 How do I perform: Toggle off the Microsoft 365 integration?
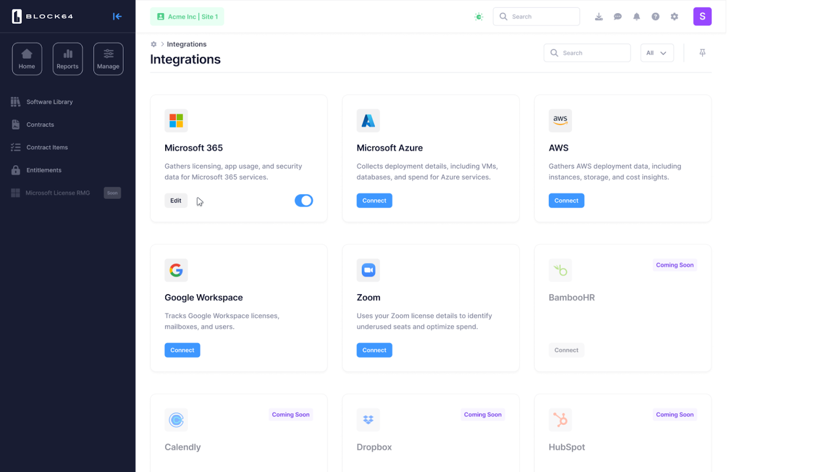coord(304,200)
